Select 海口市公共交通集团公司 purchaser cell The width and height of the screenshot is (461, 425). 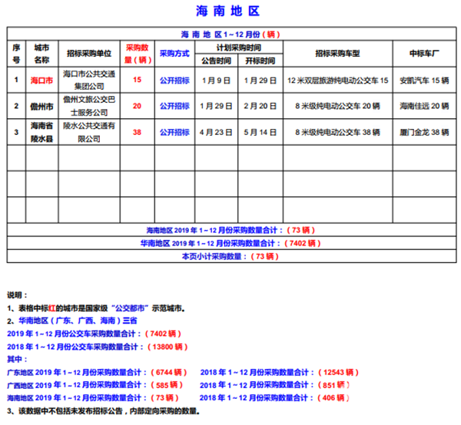click(88, 80)
